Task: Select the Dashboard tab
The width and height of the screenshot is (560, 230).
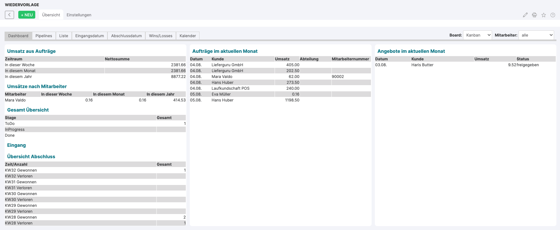Action: pyautogui.click(x=18, y=36)
